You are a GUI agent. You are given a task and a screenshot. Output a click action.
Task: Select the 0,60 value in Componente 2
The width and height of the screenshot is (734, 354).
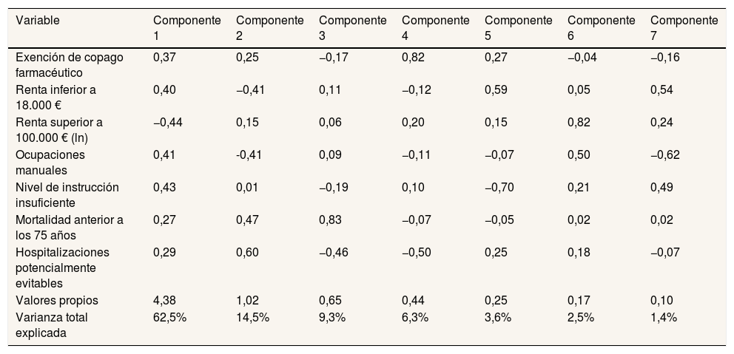click(x=246, y=253)
